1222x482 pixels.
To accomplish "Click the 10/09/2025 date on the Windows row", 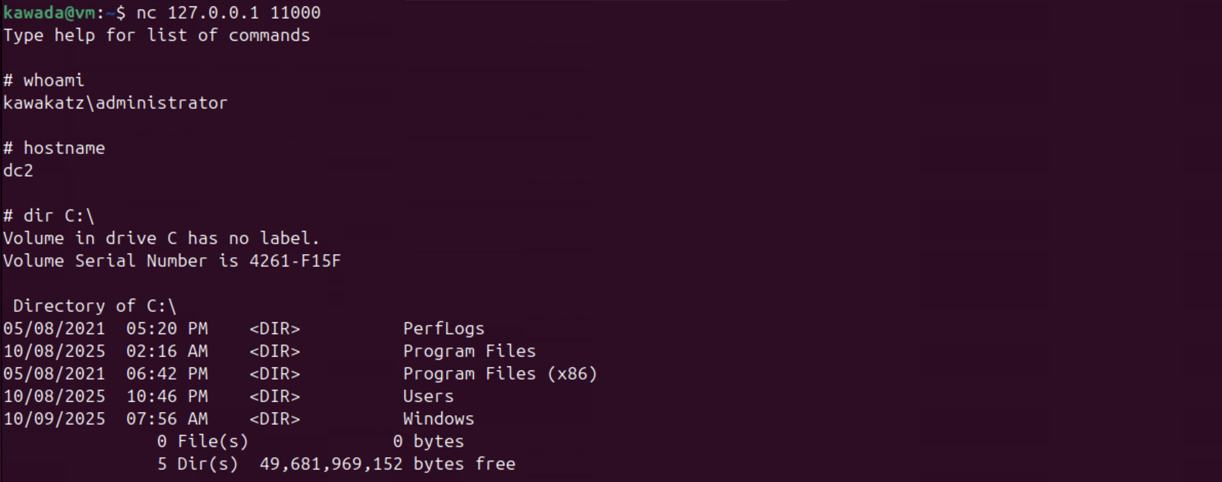I will (54, 419).
